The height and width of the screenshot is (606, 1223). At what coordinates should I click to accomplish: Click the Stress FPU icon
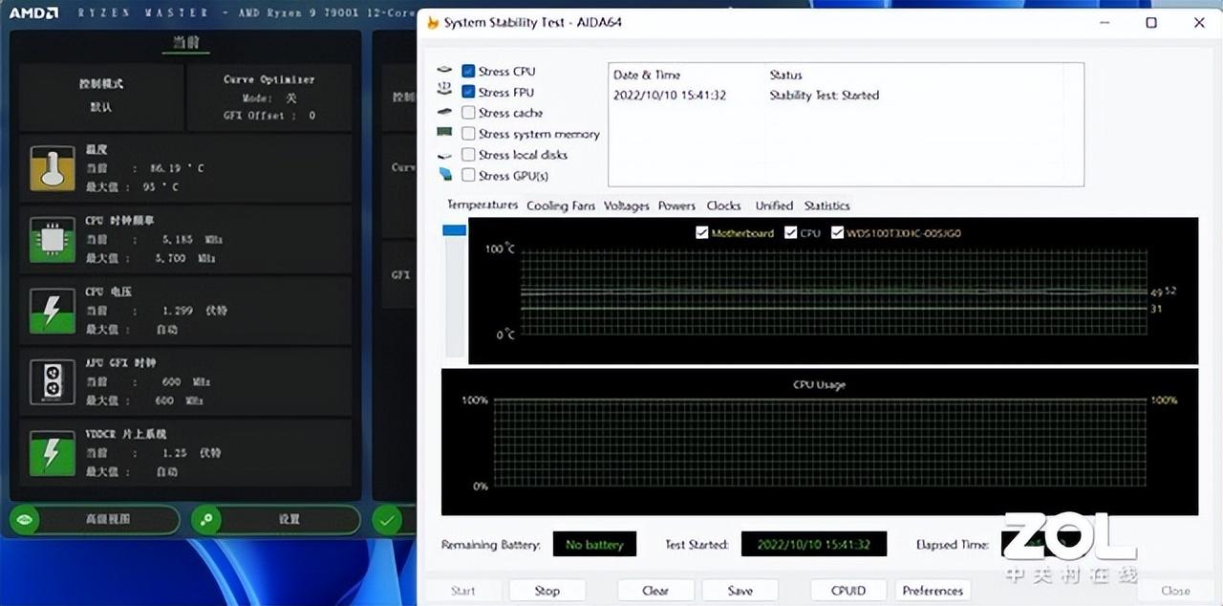coord(444,91)
